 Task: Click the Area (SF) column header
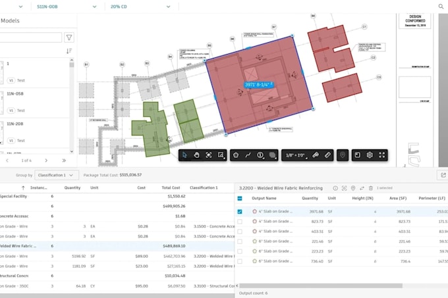pyautogui.click(x=398, y=198)
